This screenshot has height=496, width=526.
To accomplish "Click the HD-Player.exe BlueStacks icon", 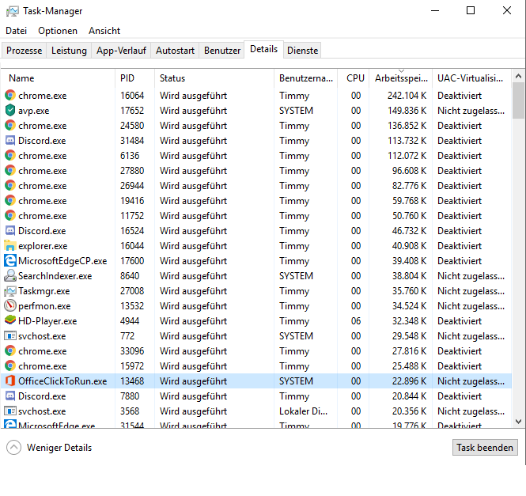I will pos(10,321).
